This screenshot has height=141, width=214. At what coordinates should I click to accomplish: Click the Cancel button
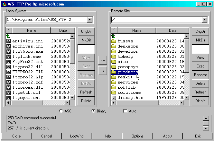pyautogui.click(x=47, y=136)
